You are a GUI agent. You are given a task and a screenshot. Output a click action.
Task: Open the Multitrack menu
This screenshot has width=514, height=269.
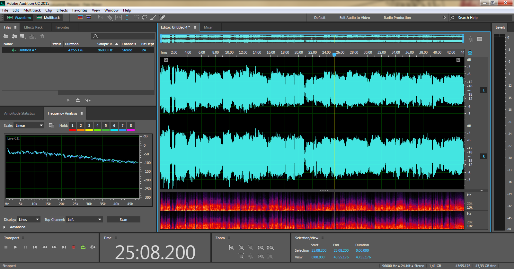(32, 10)
